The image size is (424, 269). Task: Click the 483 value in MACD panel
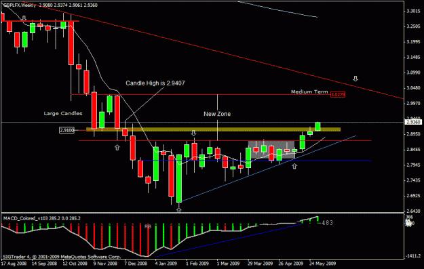tap(327, 223)
